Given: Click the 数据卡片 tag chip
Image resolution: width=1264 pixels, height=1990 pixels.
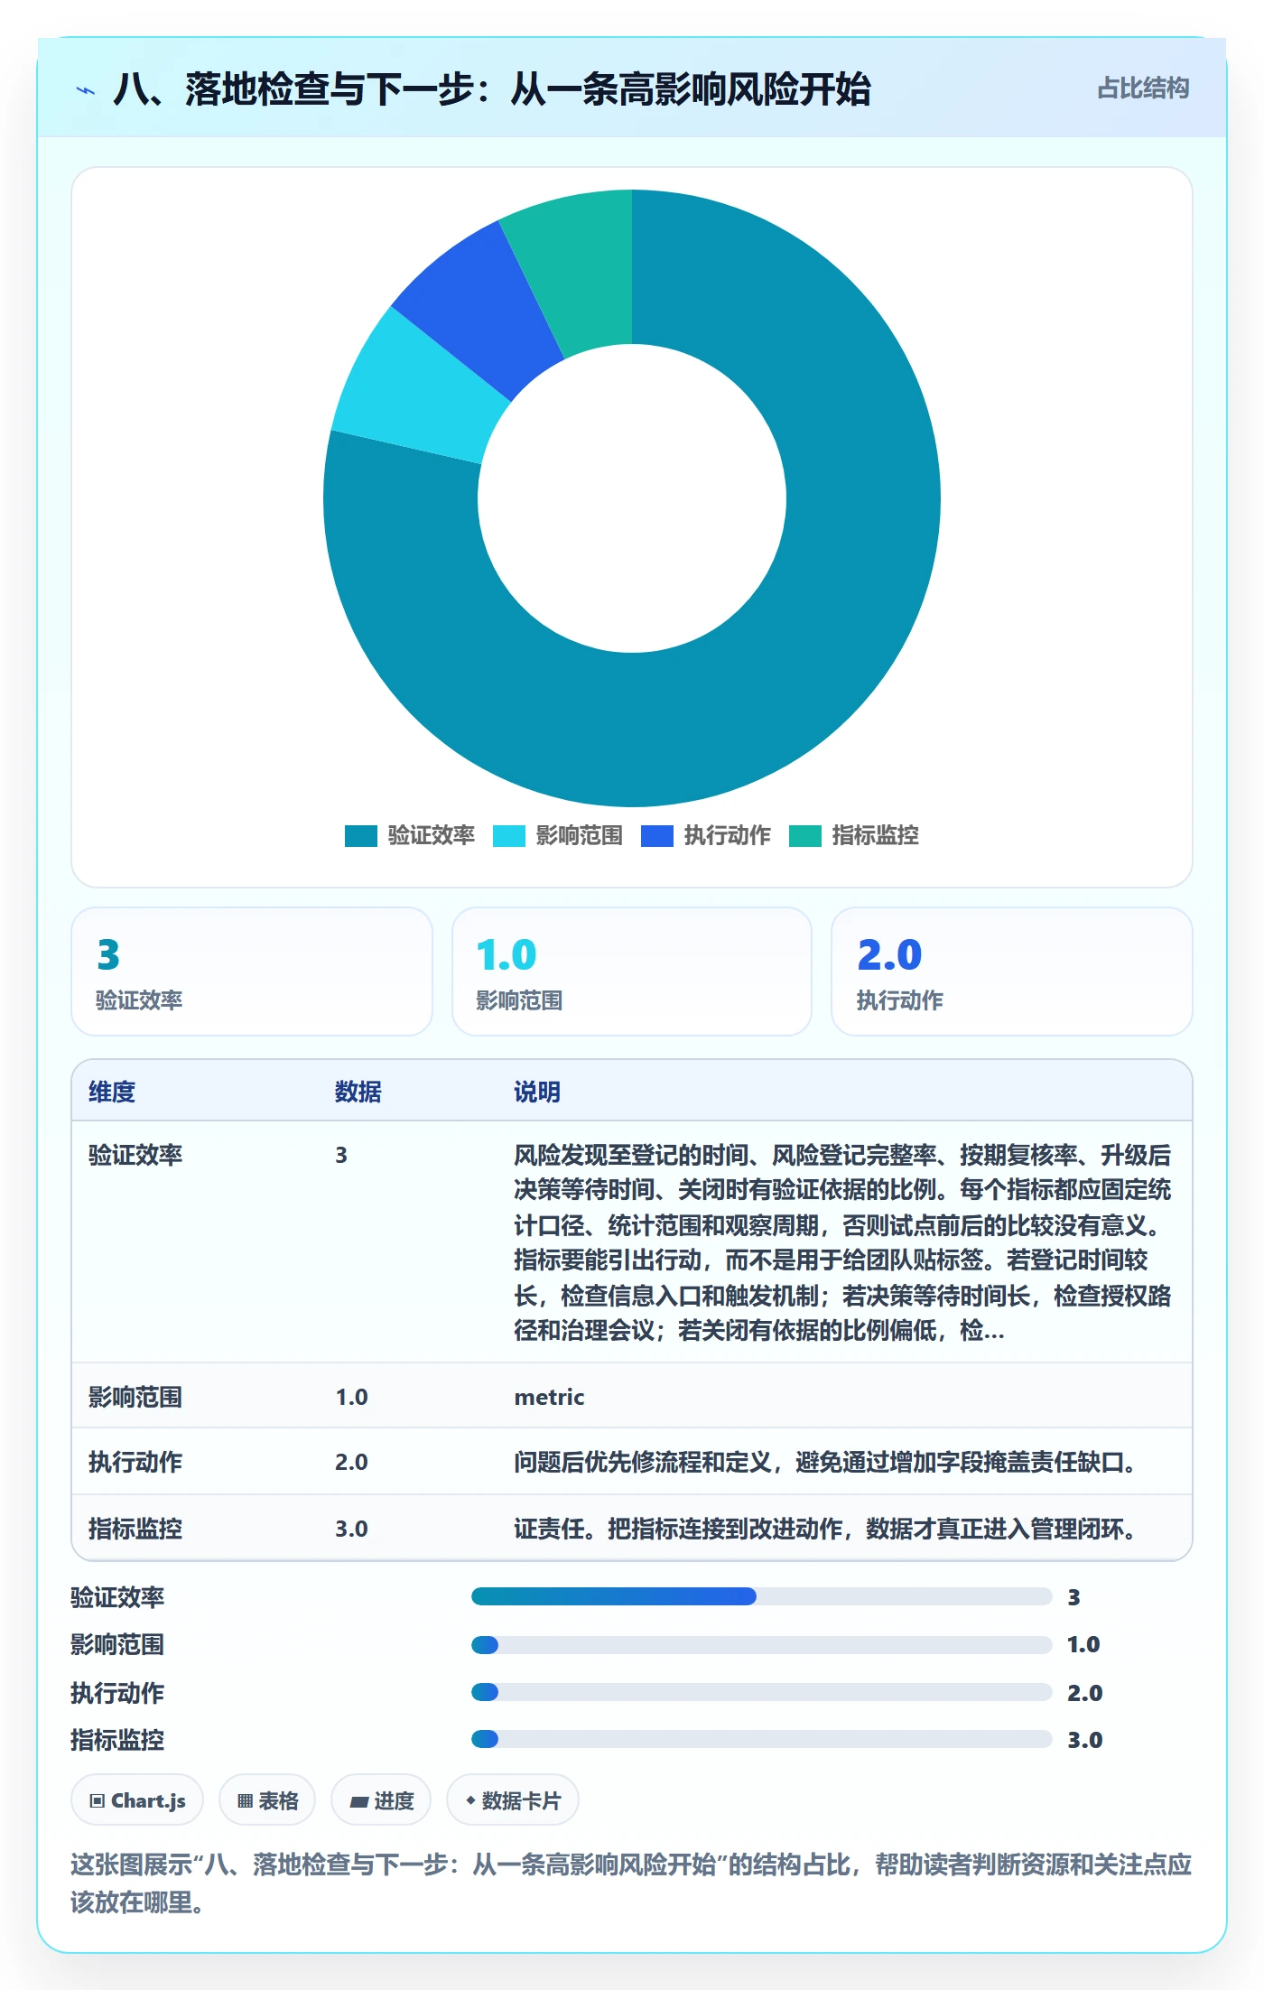Looking at the screenshot, I should click(x=513, y=1800).
